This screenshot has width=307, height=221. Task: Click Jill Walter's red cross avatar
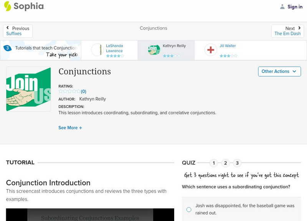(211, 50)
